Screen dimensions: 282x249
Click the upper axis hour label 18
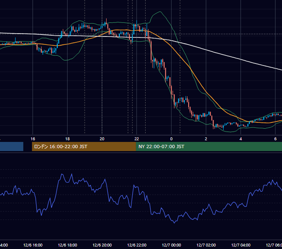[68, 139]
